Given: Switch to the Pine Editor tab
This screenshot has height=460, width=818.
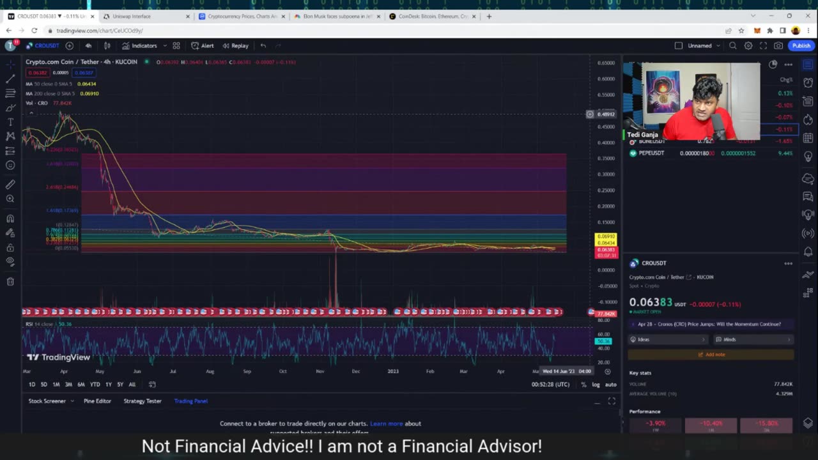Looking at the screenshot, I should coord(97,401).
